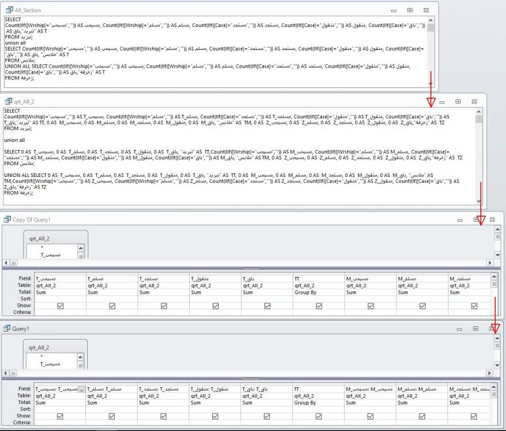The image size is (506, 431).
Task: Close the All_Section query window
Action: [x=426, y=10]
